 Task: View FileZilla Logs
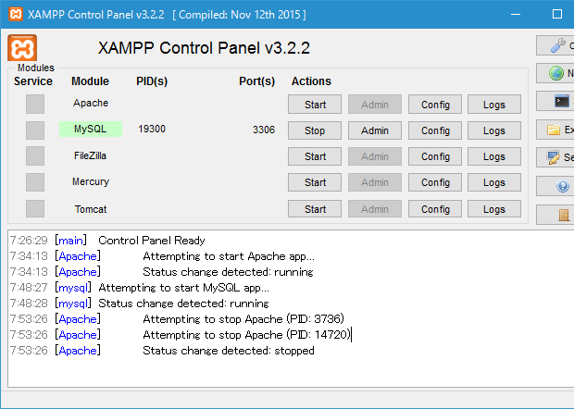pos(494,156)
